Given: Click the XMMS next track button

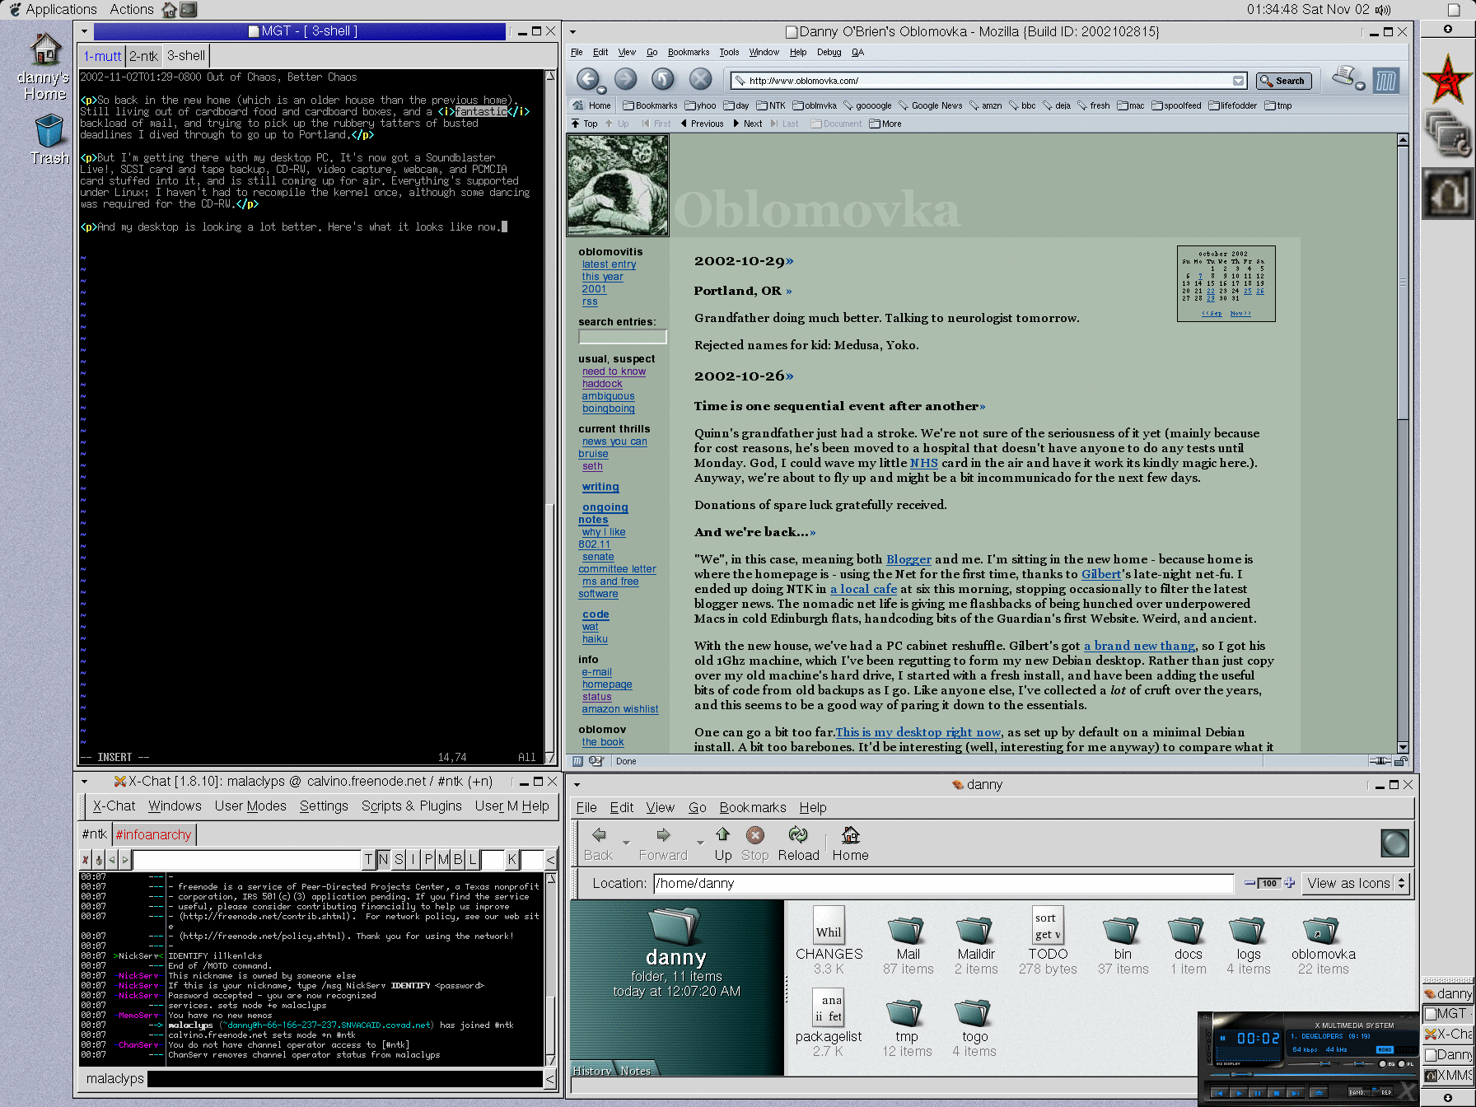Looking at the screenshot, I should [1296, 1093].
